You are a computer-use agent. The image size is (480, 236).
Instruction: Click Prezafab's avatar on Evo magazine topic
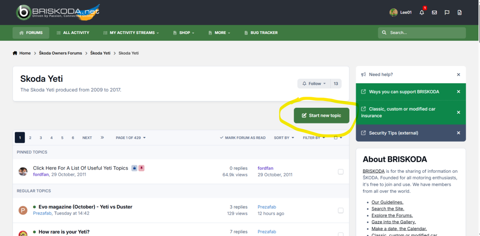pyautogui.click(x=23, y=210)
